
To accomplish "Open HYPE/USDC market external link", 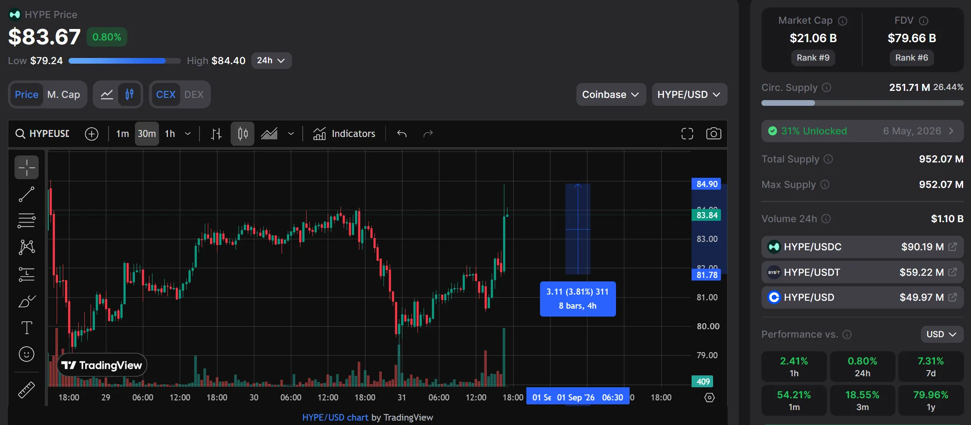I will point(953,247).
